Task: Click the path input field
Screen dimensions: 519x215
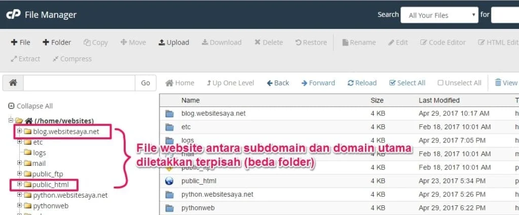Action: tap(79, 83)
